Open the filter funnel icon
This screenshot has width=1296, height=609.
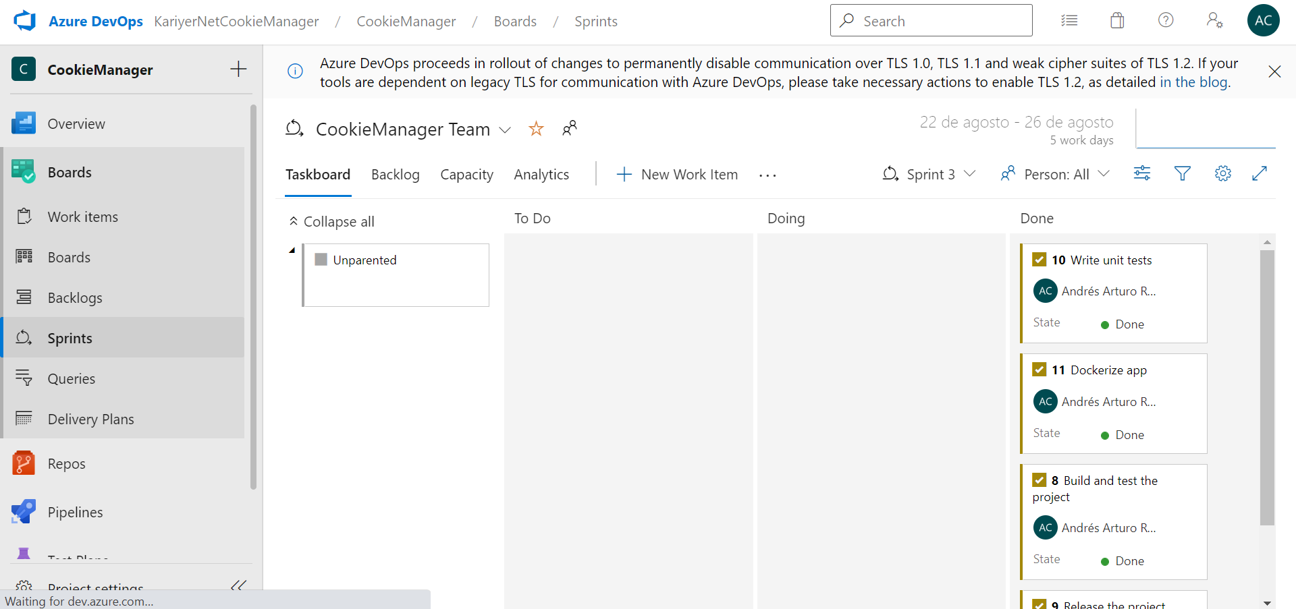tap(1183, 173)
